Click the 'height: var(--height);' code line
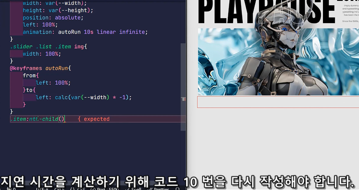 (x=58, y=10)
